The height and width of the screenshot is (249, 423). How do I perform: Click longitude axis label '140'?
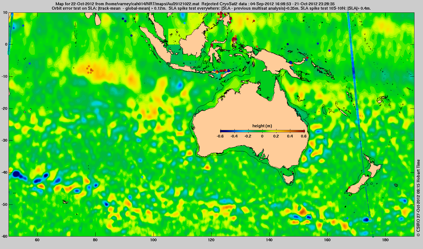pyautogui.click(x=269, y=240)
